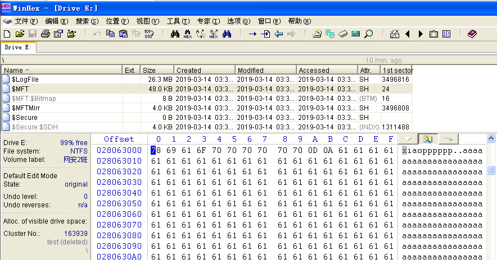Image resolution: width=497 pixels, height=260 pixels.
Task: Sort file list by Size column
Action: pos(157,70)
